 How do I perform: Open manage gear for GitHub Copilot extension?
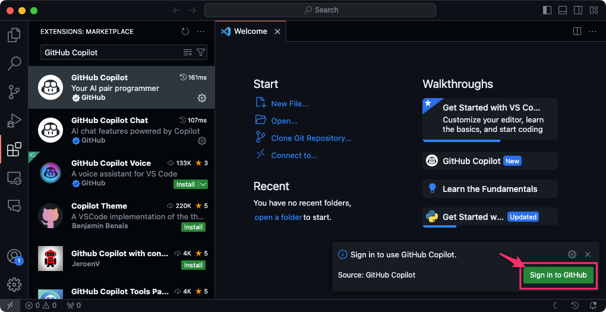(202, 98)
